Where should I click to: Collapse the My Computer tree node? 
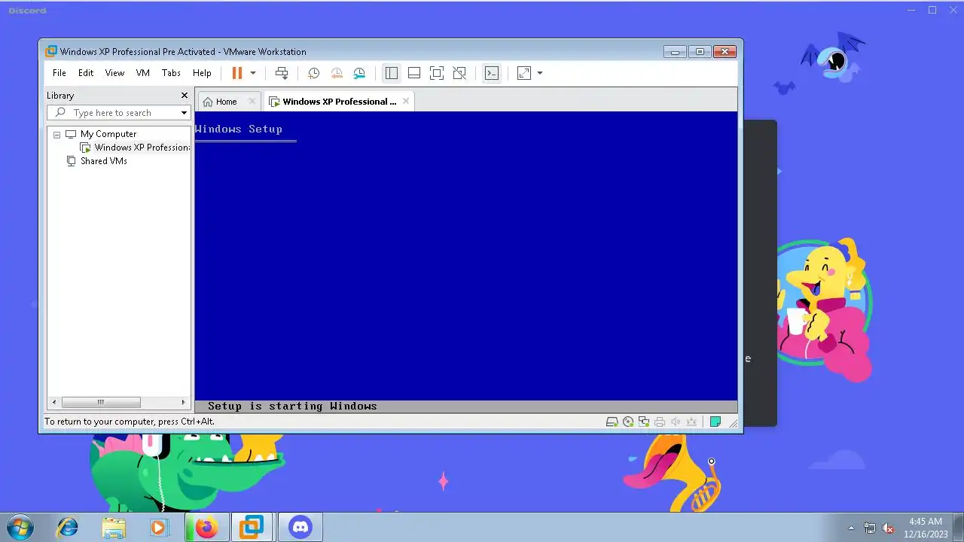pos(56,134)
